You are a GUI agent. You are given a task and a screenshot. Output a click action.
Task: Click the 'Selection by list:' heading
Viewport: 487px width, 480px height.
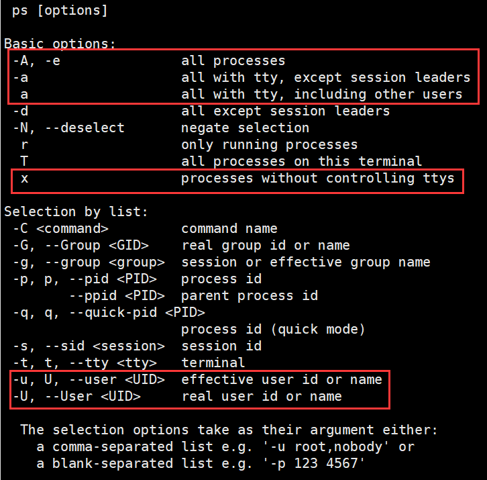click(x=76, y=211)
